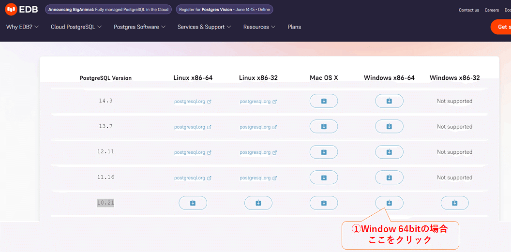Open postgresql.org link for 11.16 Linux x86-32

coord(258,178)
